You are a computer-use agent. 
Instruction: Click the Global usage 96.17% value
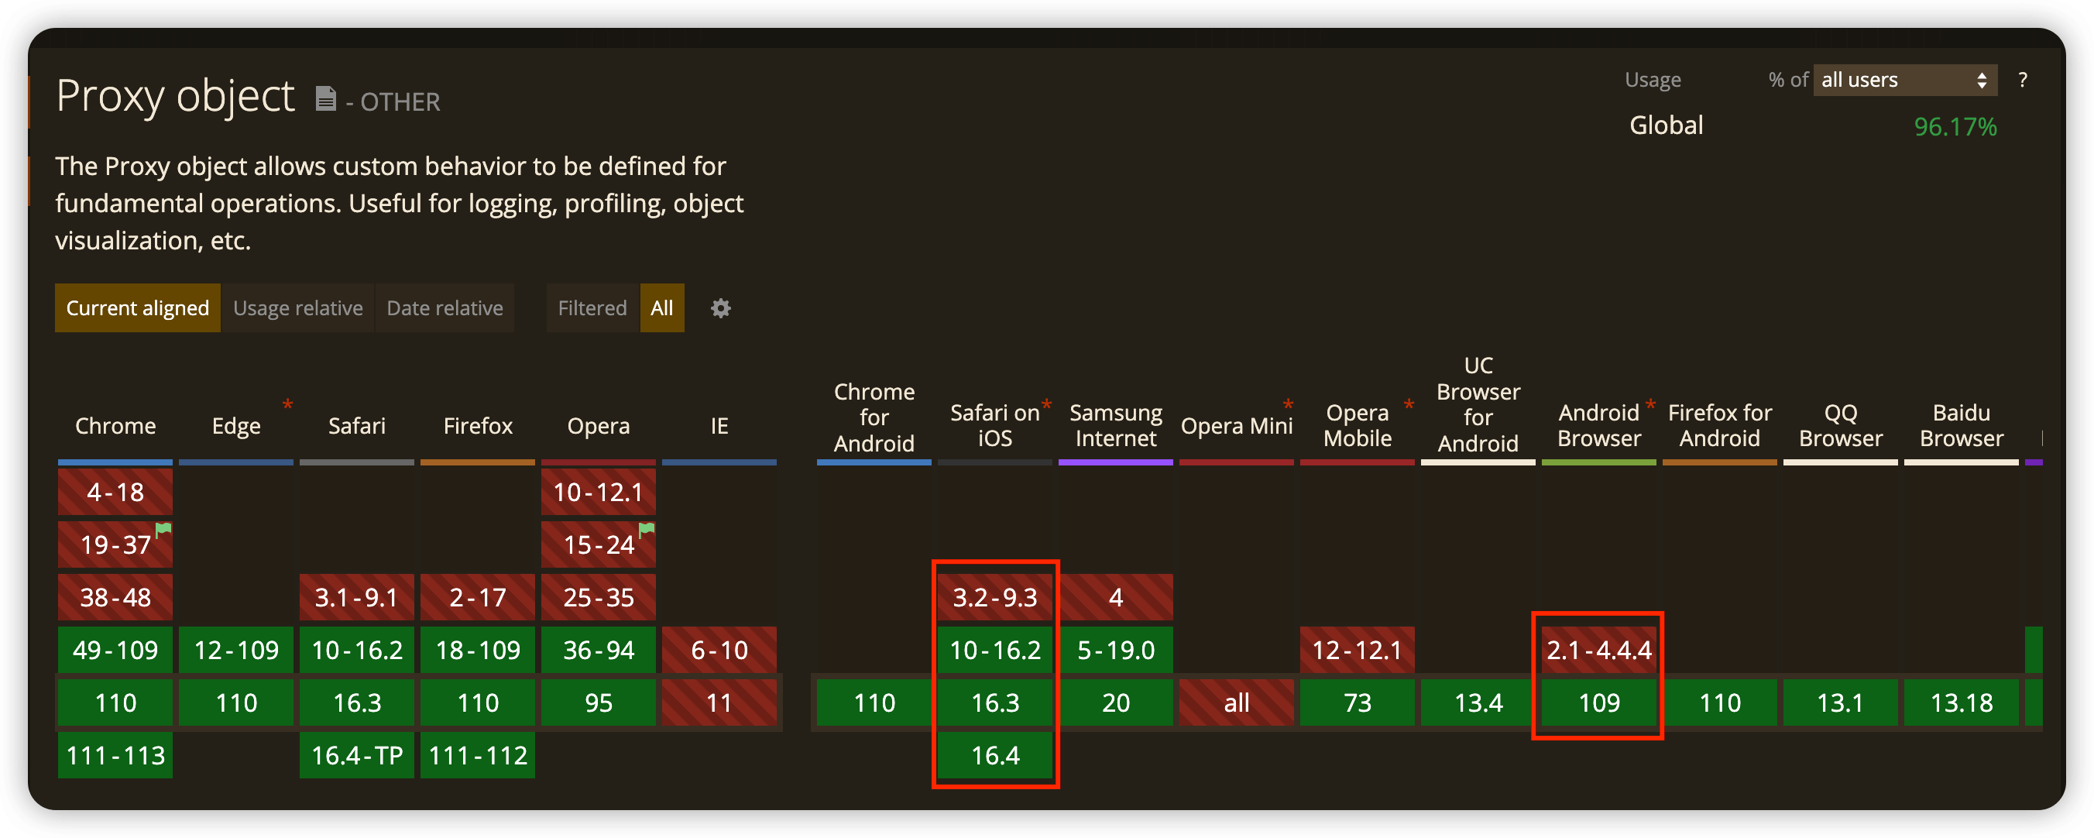[x=1955, y=127]
